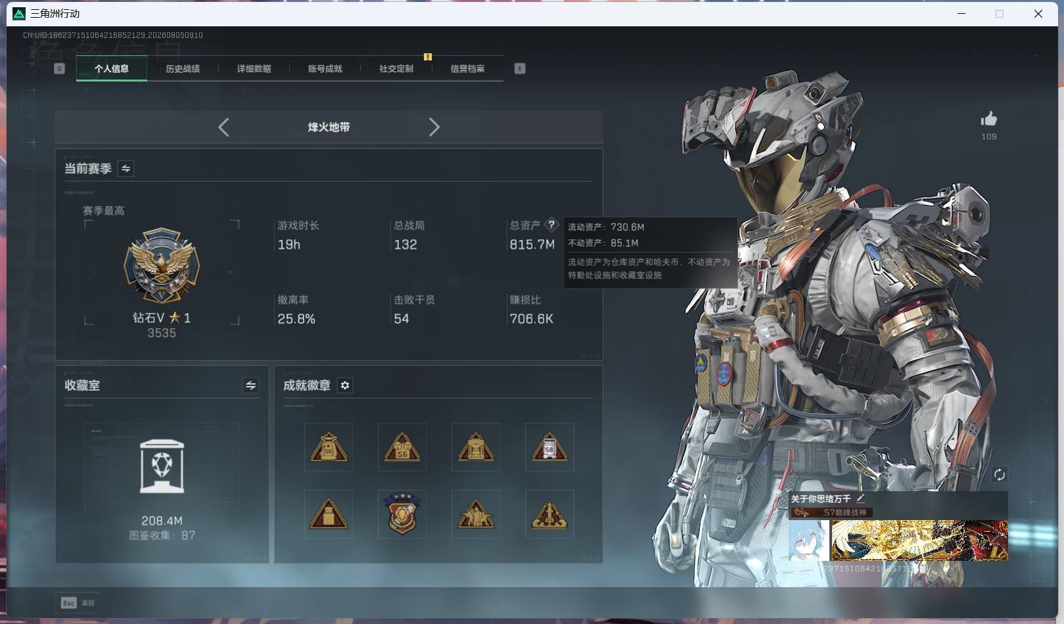Switch the 当前赛季 season view
This screenshot has height=624, width=1064.
click(x=126, y=168)
